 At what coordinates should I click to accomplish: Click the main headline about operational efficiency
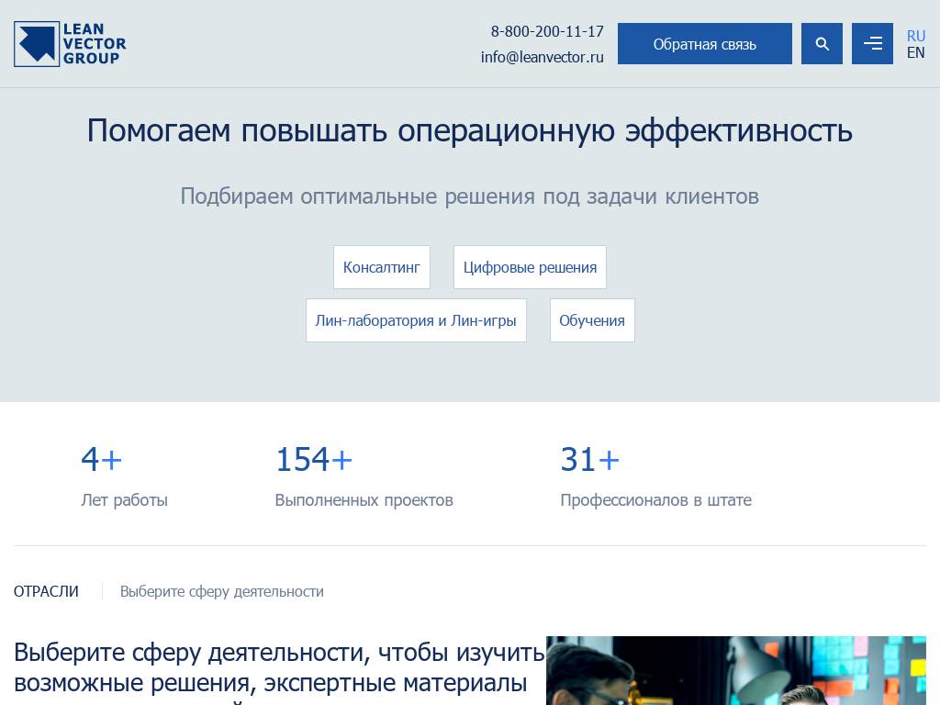click(469, 130)
